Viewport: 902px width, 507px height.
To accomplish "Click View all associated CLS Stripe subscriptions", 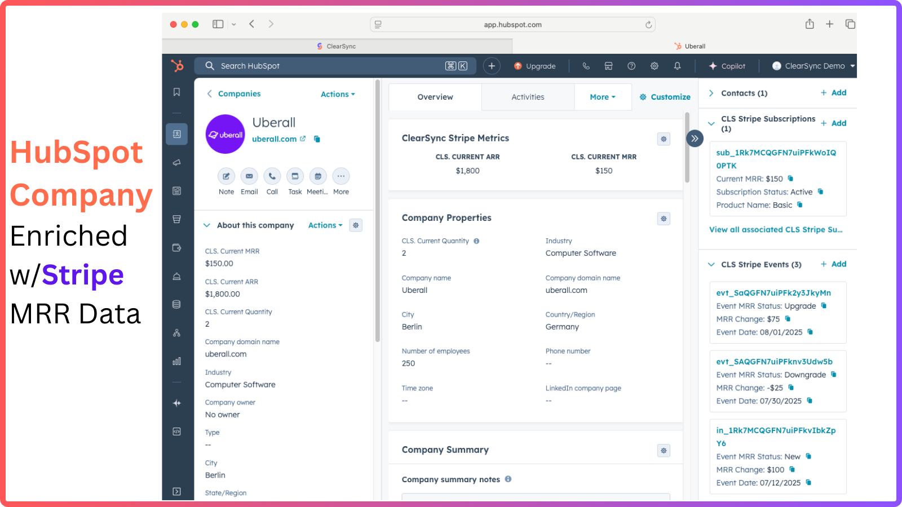I will [776, 229].
